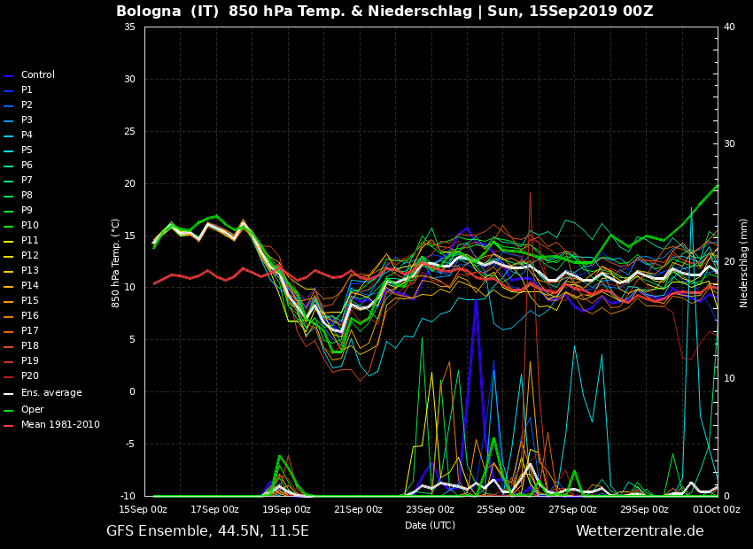Image resolution: width=753 pixels, height=549 pixels.
Task: Select the P16 legend label
Action: click(x=29, y=316)
